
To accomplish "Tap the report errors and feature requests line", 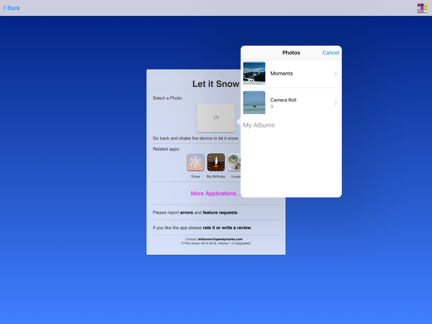I will [x=196, y=213].
